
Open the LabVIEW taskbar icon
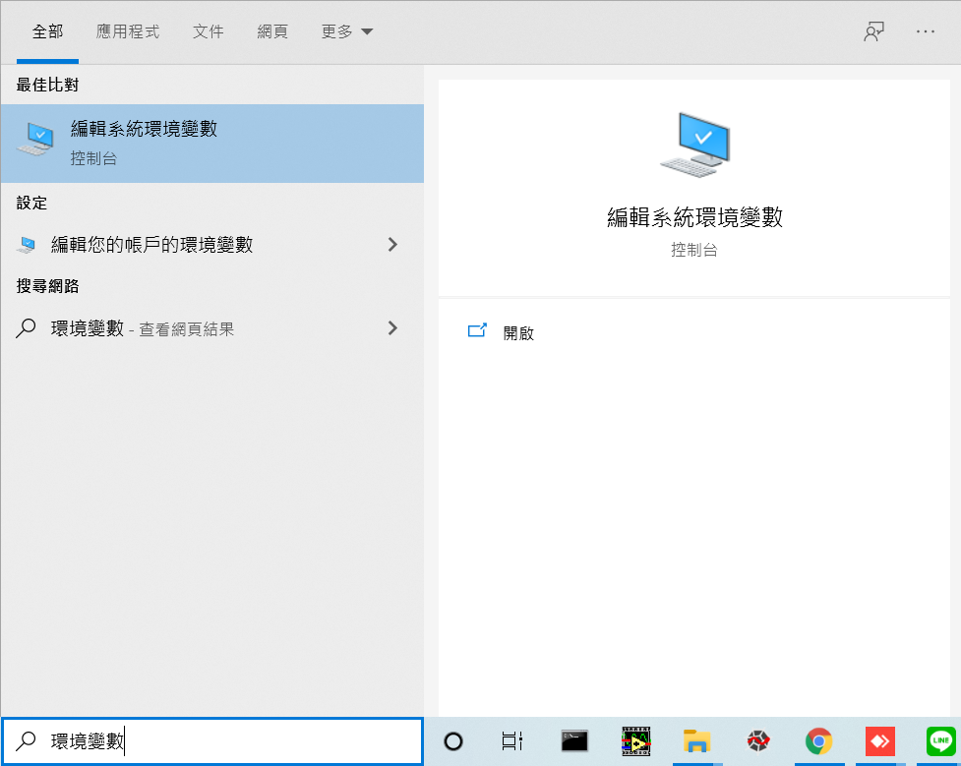click(x=635, y=740)
